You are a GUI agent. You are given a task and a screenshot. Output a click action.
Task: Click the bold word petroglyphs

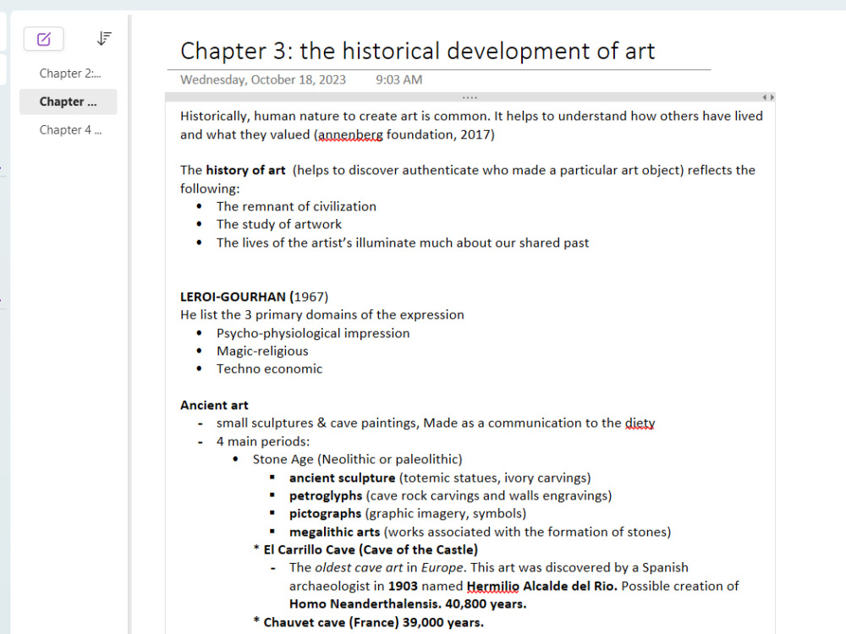[x=326, y=496]
